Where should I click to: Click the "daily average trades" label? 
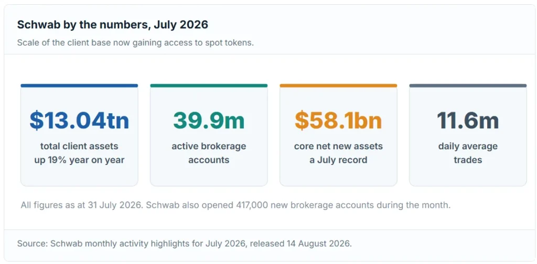(468, 153)
